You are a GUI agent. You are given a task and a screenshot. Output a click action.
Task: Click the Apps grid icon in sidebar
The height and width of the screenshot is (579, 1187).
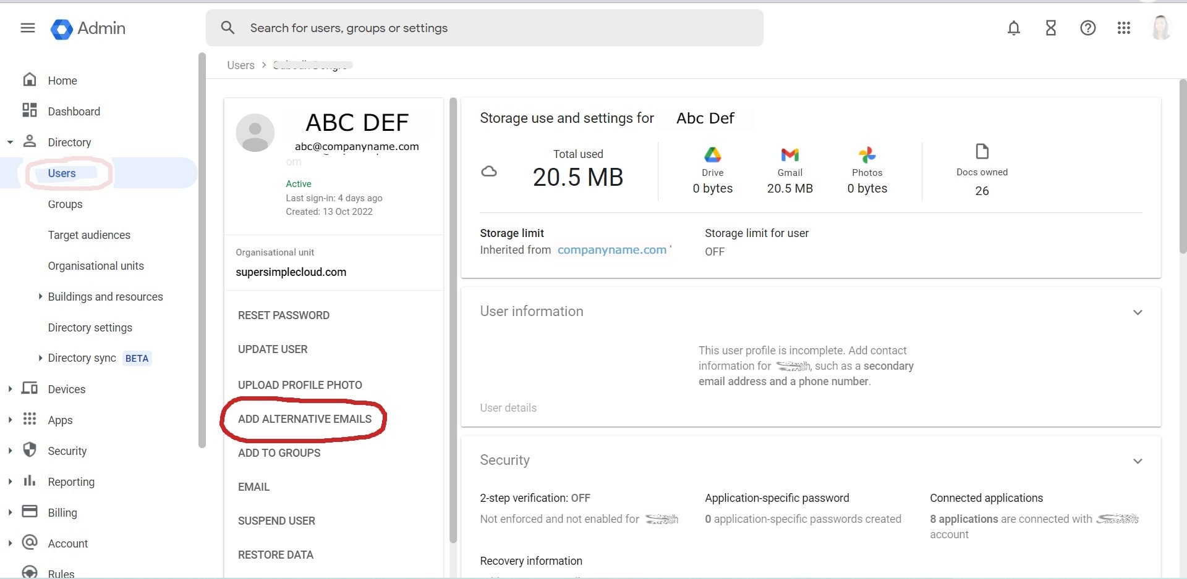[29, 419]
